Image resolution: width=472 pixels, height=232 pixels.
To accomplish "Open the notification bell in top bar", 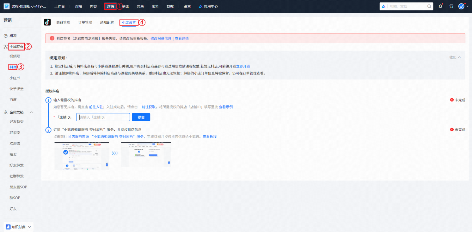I will (441, 6).
